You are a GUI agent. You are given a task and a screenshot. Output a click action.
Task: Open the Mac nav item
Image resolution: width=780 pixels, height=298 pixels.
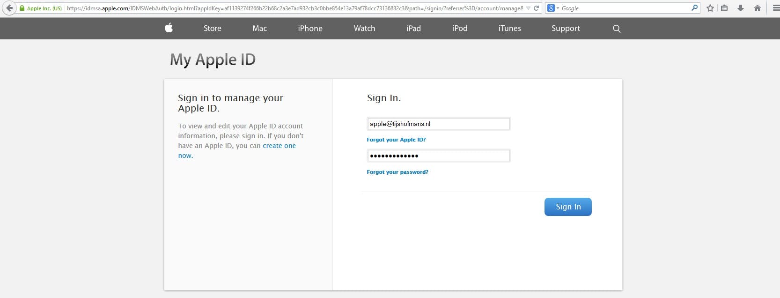(260, 29)
